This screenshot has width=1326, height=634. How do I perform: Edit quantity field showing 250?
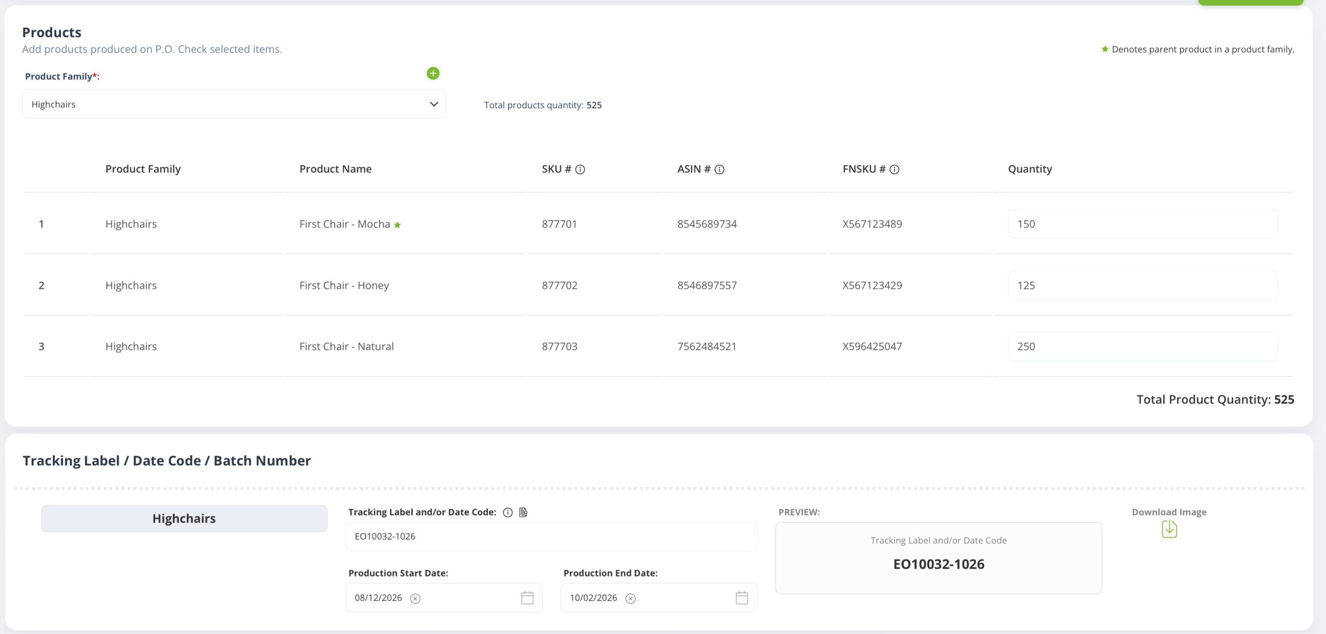(1143, 346)
